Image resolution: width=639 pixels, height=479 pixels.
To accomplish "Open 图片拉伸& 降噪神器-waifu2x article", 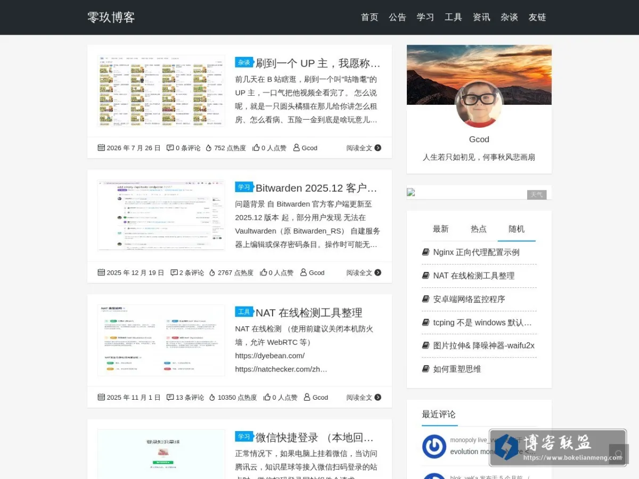I will click(x=484, y=345).
